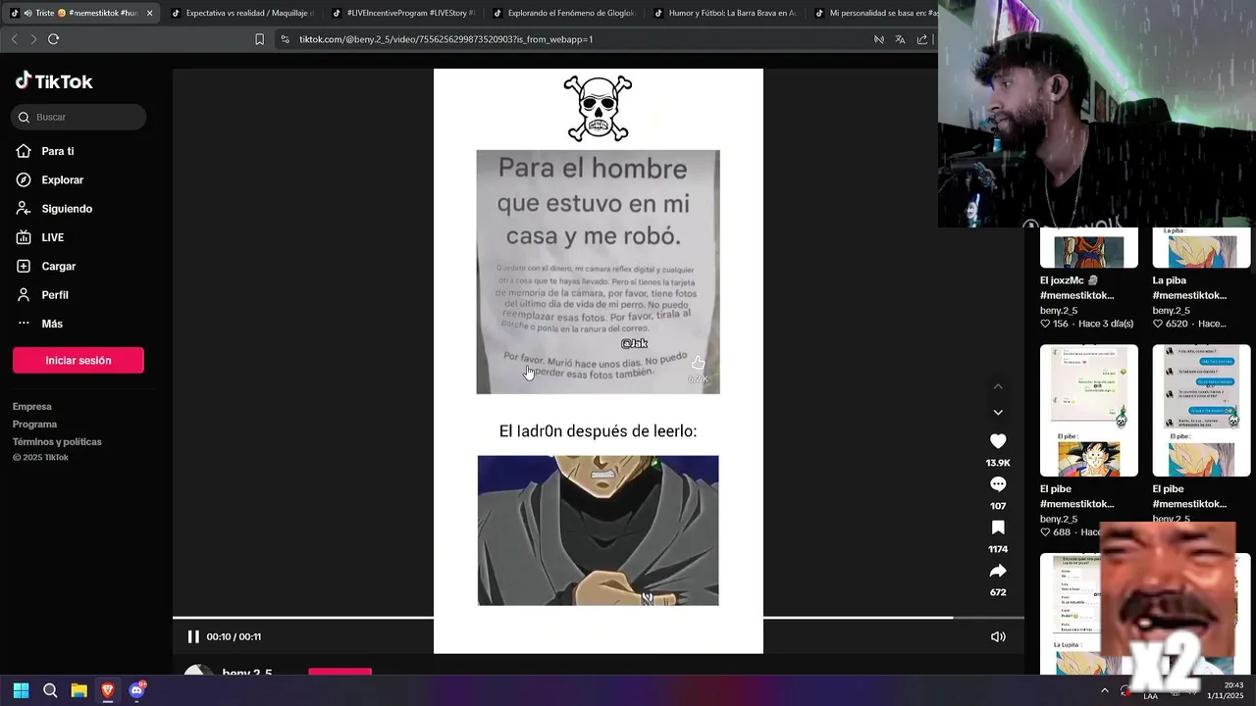
Task: Click the translate page icon
Action: click(900, 39)
